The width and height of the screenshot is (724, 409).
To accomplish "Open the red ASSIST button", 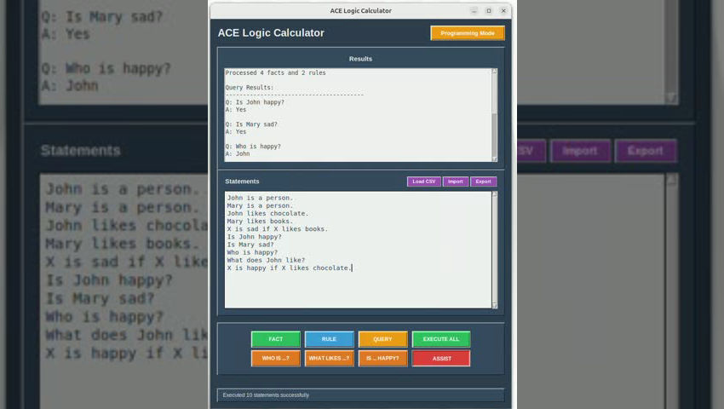I will 440,358.
